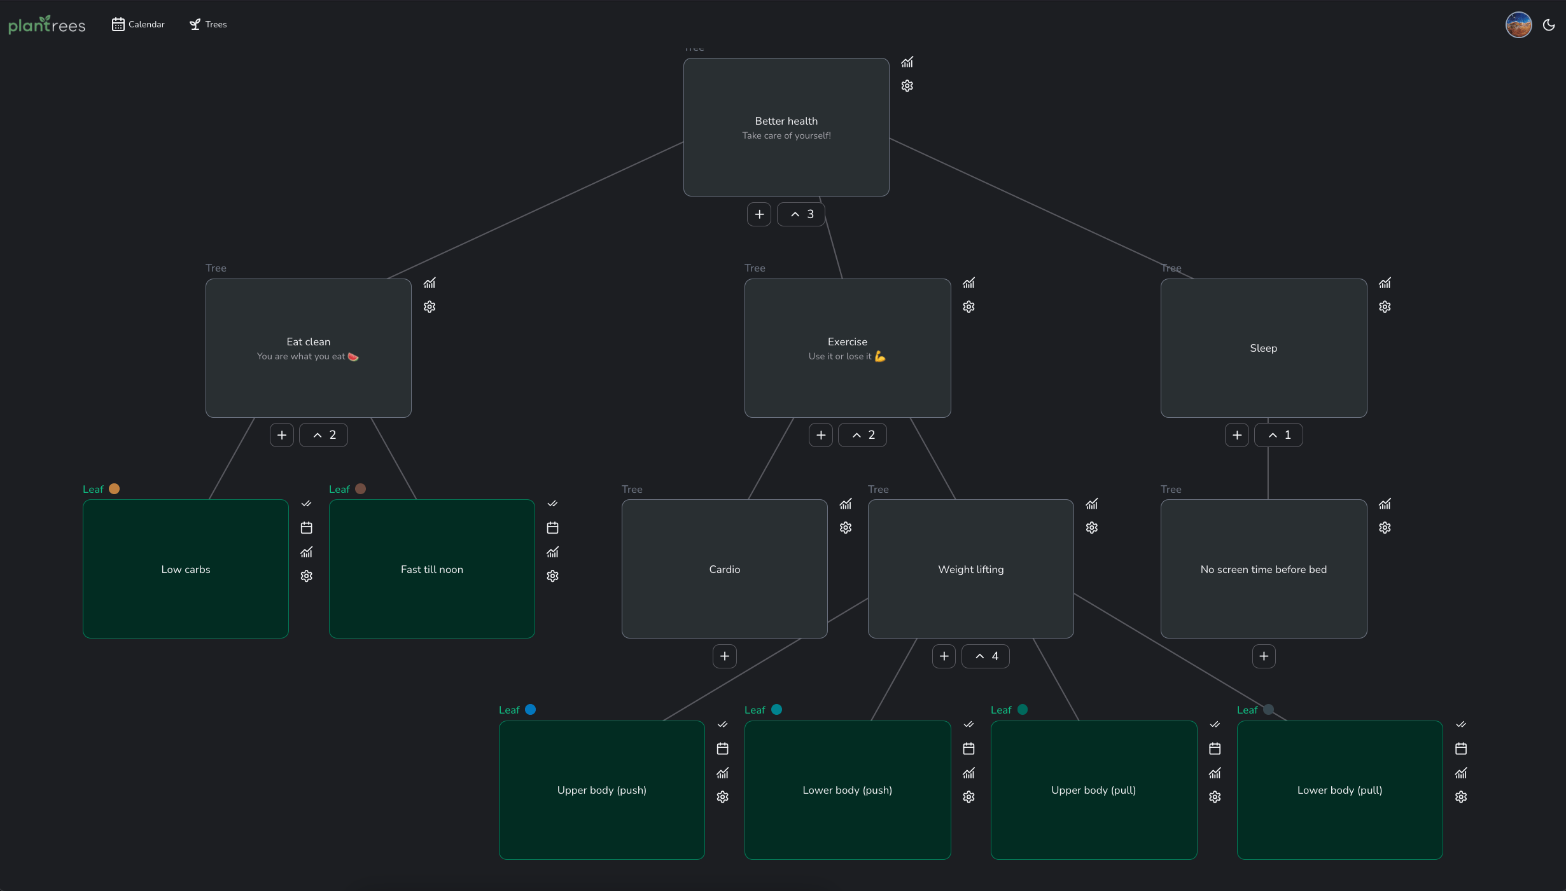This screenshot has height=891, width=1566.
Task: Click orange color dot of Low carbs
Action: [115, 488]
